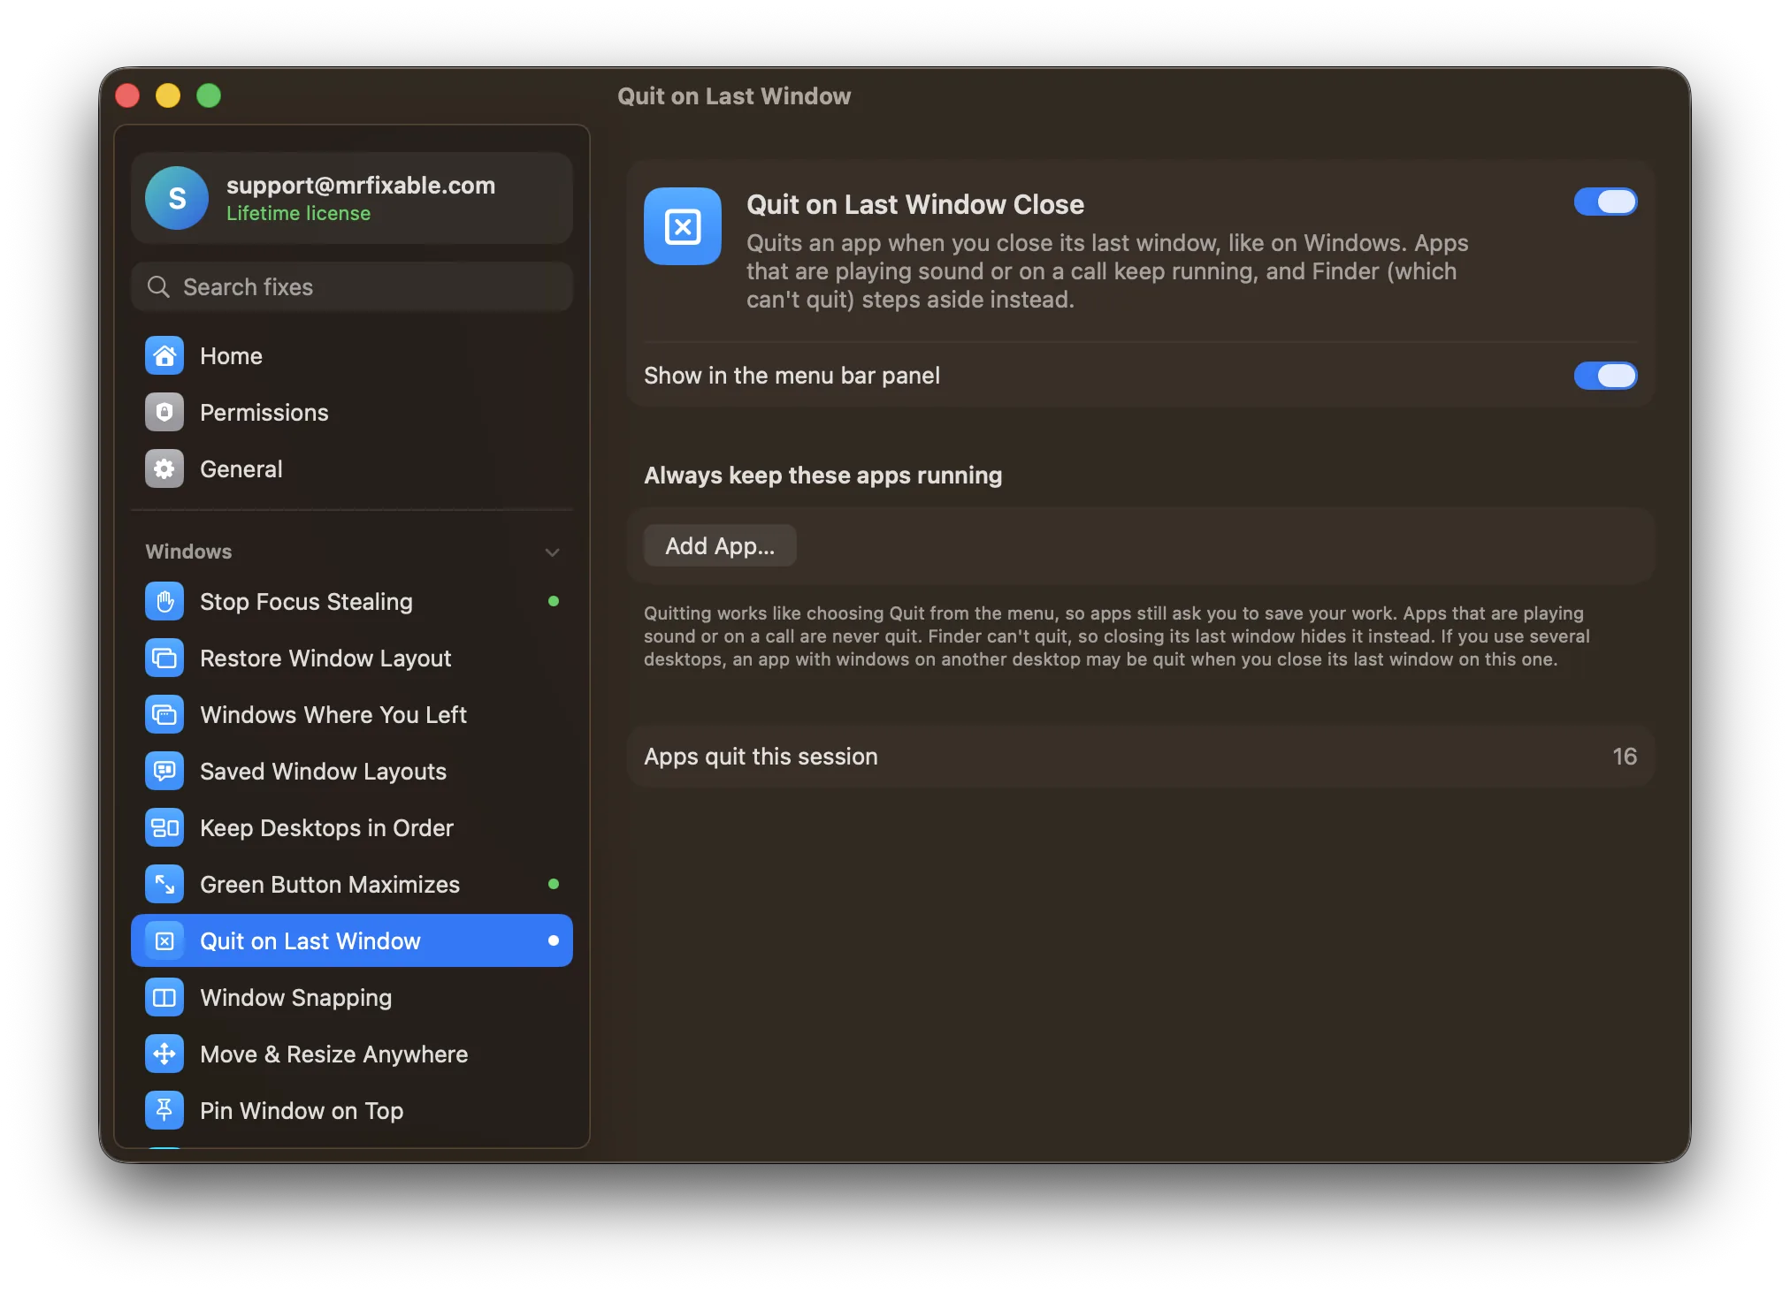
Task: Click the account avatar with letter S
Action: [177, 198]
